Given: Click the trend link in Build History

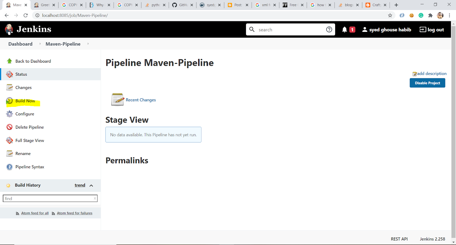Looking at the screenshot, I should pos(80,185).
